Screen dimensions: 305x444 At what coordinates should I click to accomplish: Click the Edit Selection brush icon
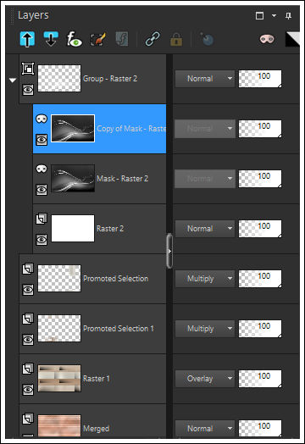point(98,39)
